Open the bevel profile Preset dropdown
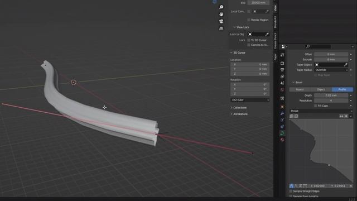Image resolution: width=357 pixels, height=201 pixels. pyautogui.click(x=321, y=111)
